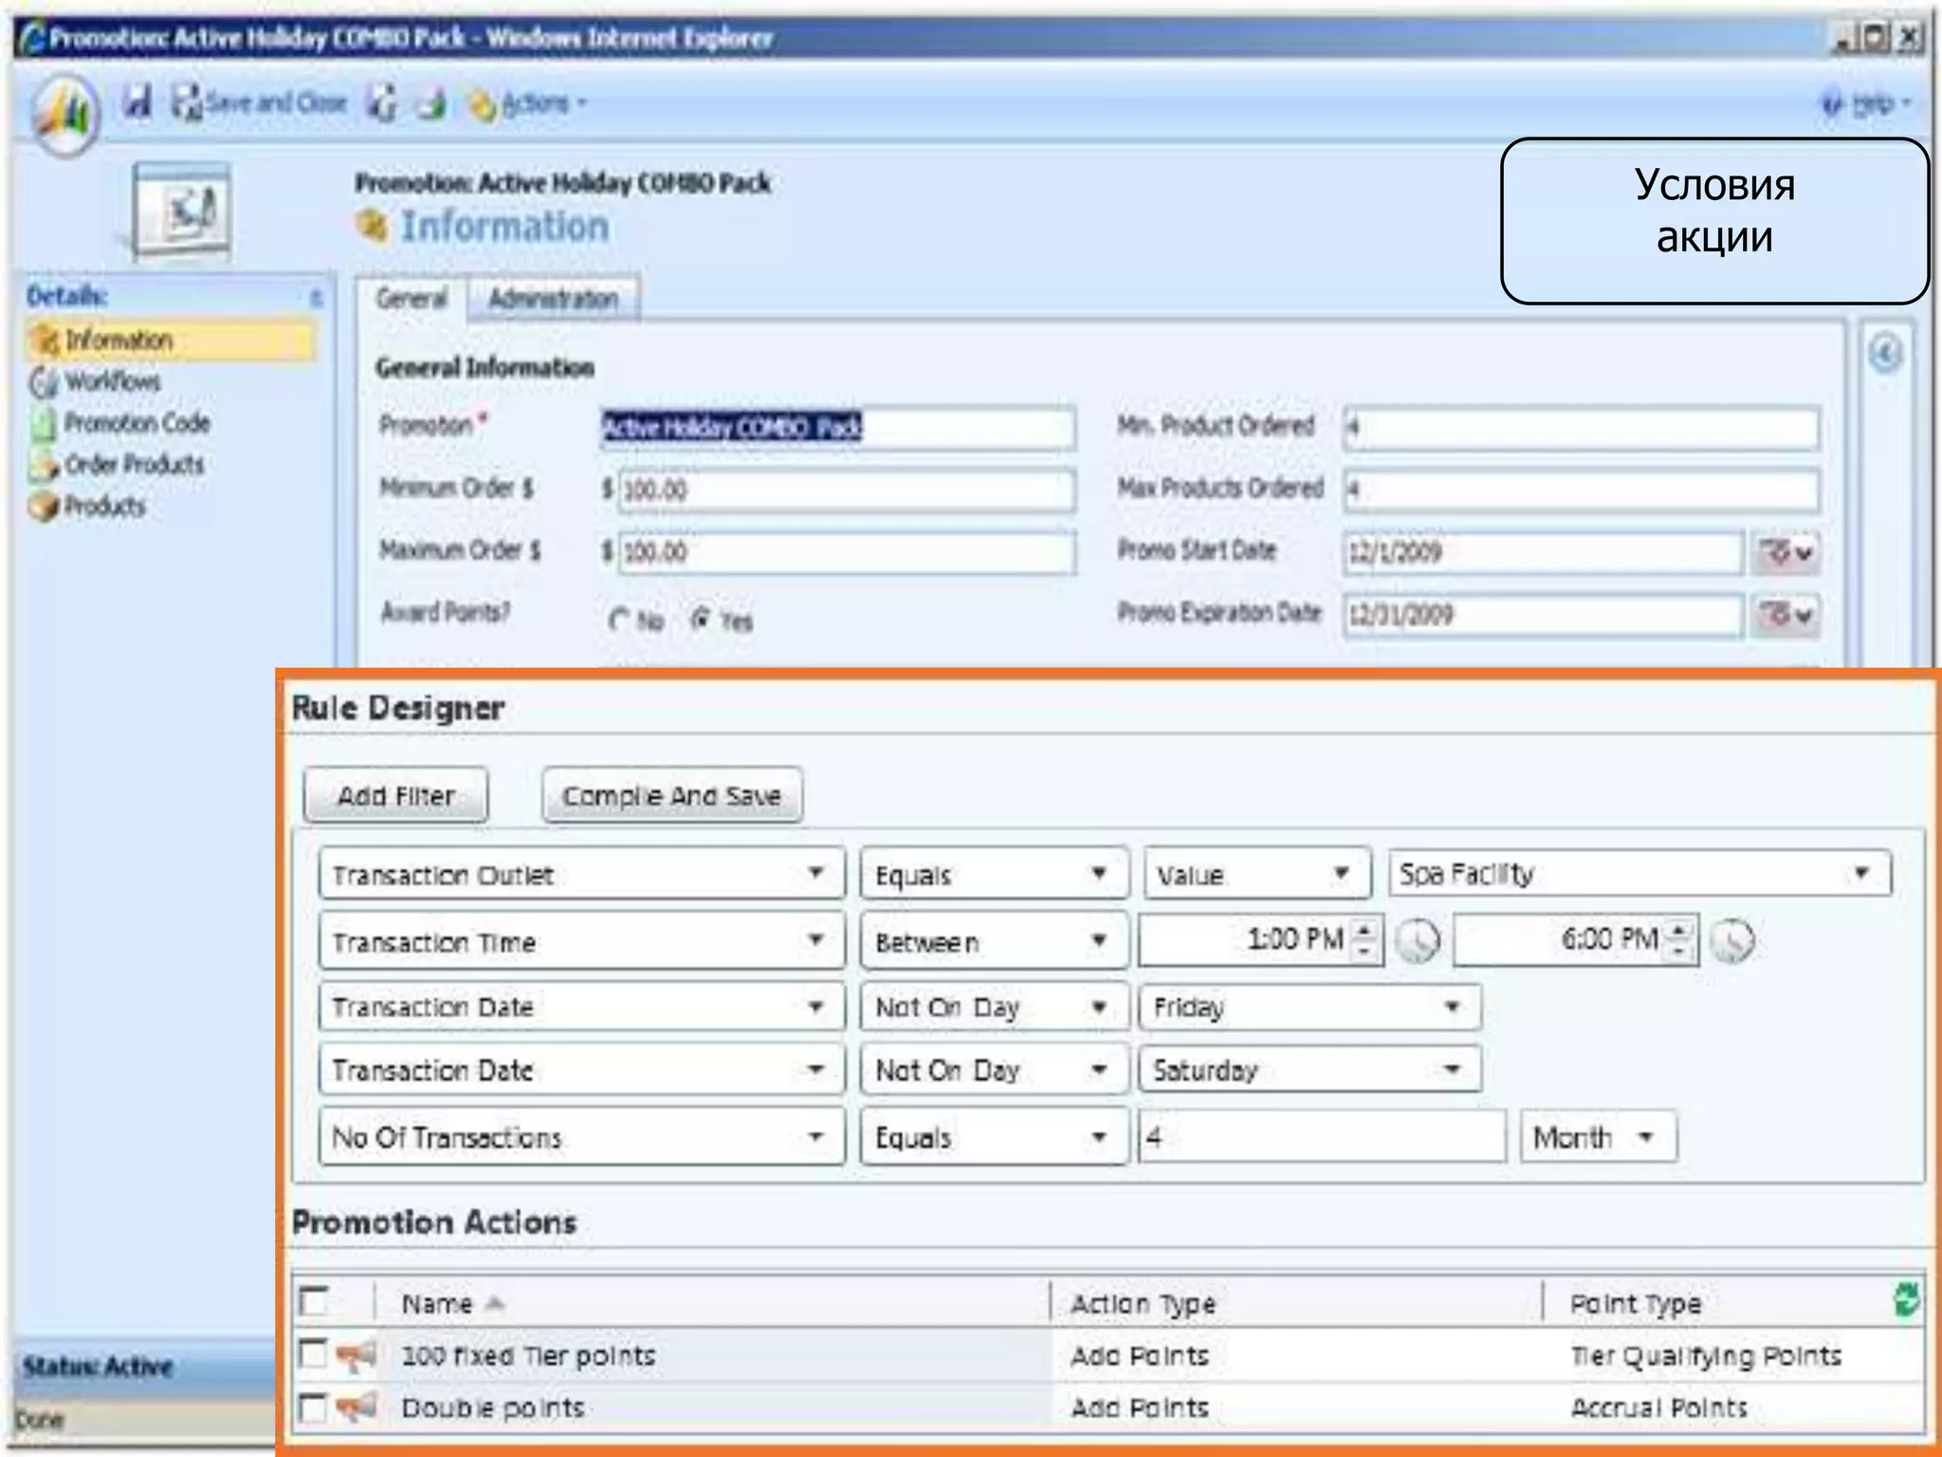The image size is (1942, 1457).
Task: Click the clock icon beside 6:00 PM
Action: click(1732, 941)
